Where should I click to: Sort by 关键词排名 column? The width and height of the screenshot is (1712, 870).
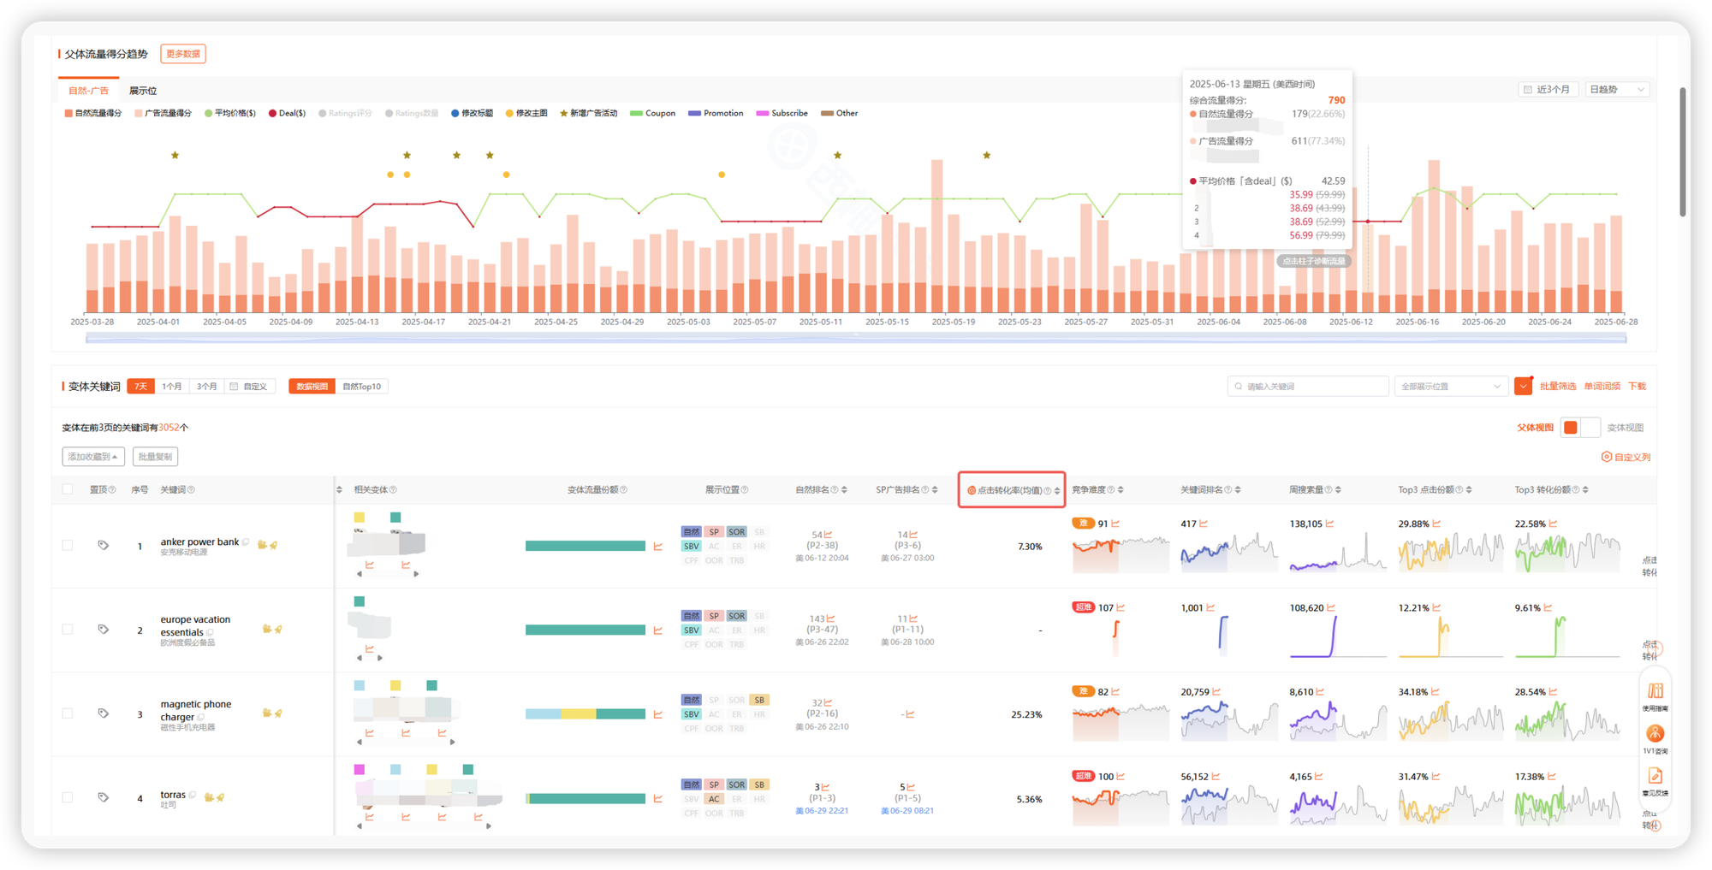pyautogui.click(x=1238, y=490)
